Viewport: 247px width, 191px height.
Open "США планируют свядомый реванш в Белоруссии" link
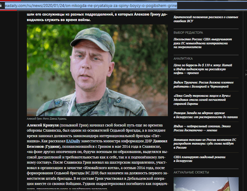[199, 159]
